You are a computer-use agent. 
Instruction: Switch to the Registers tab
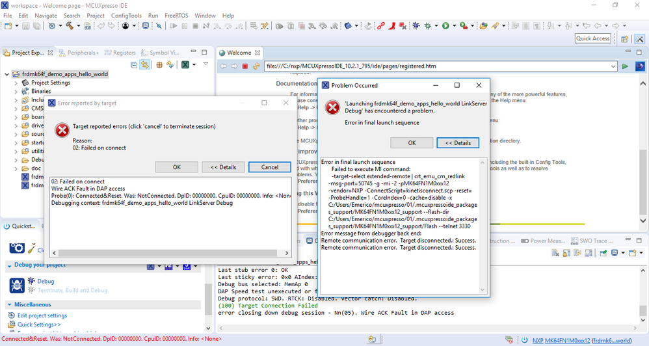pyautogui.click(x=120, y=53)
